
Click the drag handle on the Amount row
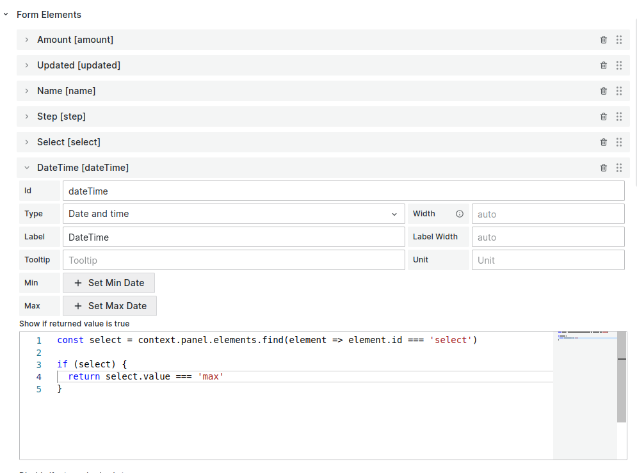[618, 39]
